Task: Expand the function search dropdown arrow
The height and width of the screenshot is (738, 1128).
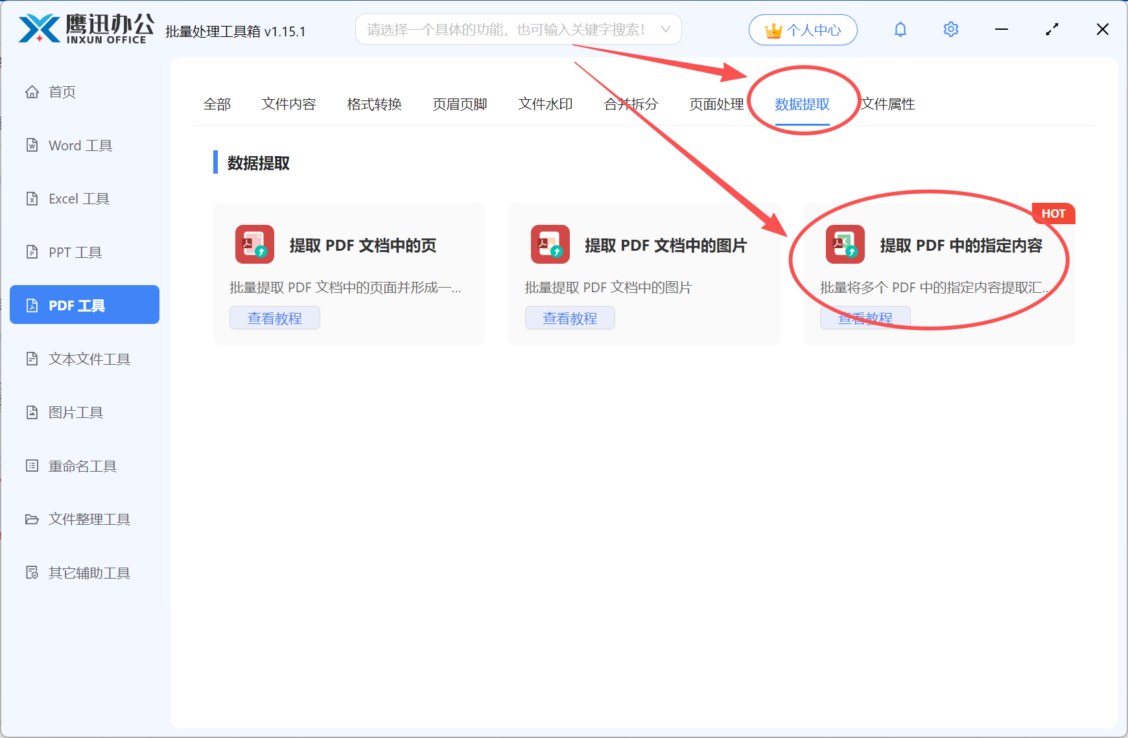Action: point(665,29)
